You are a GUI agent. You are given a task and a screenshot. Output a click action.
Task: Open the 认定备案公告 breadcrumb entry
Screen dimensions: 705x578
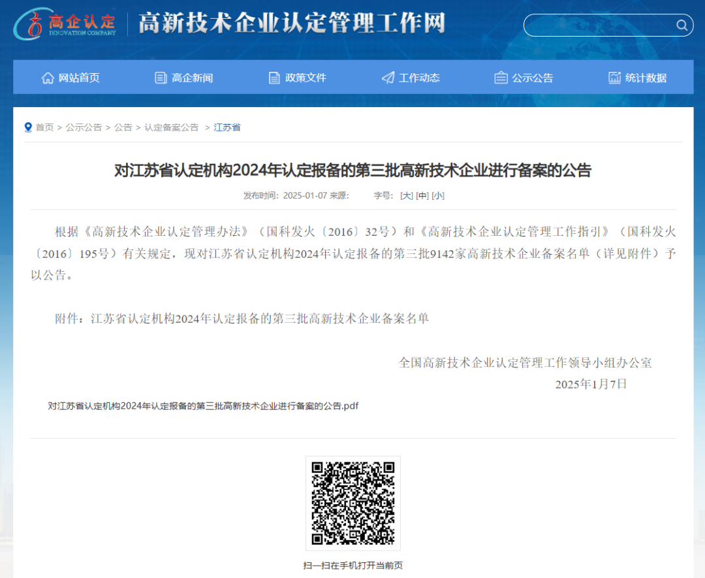[x=171, y=127]
